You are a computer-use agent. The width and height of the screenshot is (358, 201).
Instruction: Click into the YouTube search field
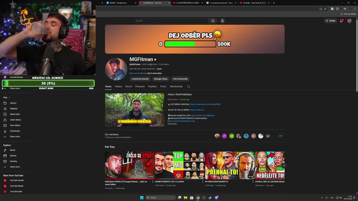point(171,21)
